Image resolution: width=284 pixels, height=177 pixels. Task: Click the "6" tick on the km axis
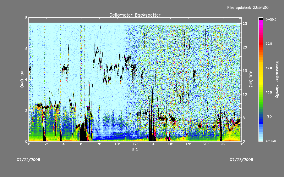[x=26, y=48]
